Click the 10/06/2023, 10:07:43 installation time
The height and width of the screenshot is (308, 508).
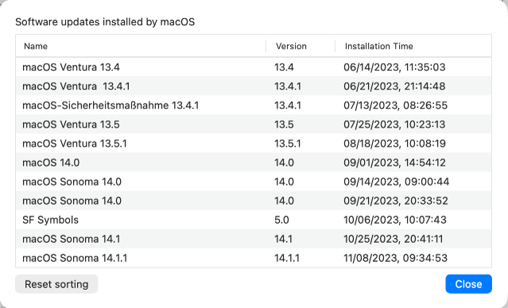pyautogui.click(x=395, y=220)
